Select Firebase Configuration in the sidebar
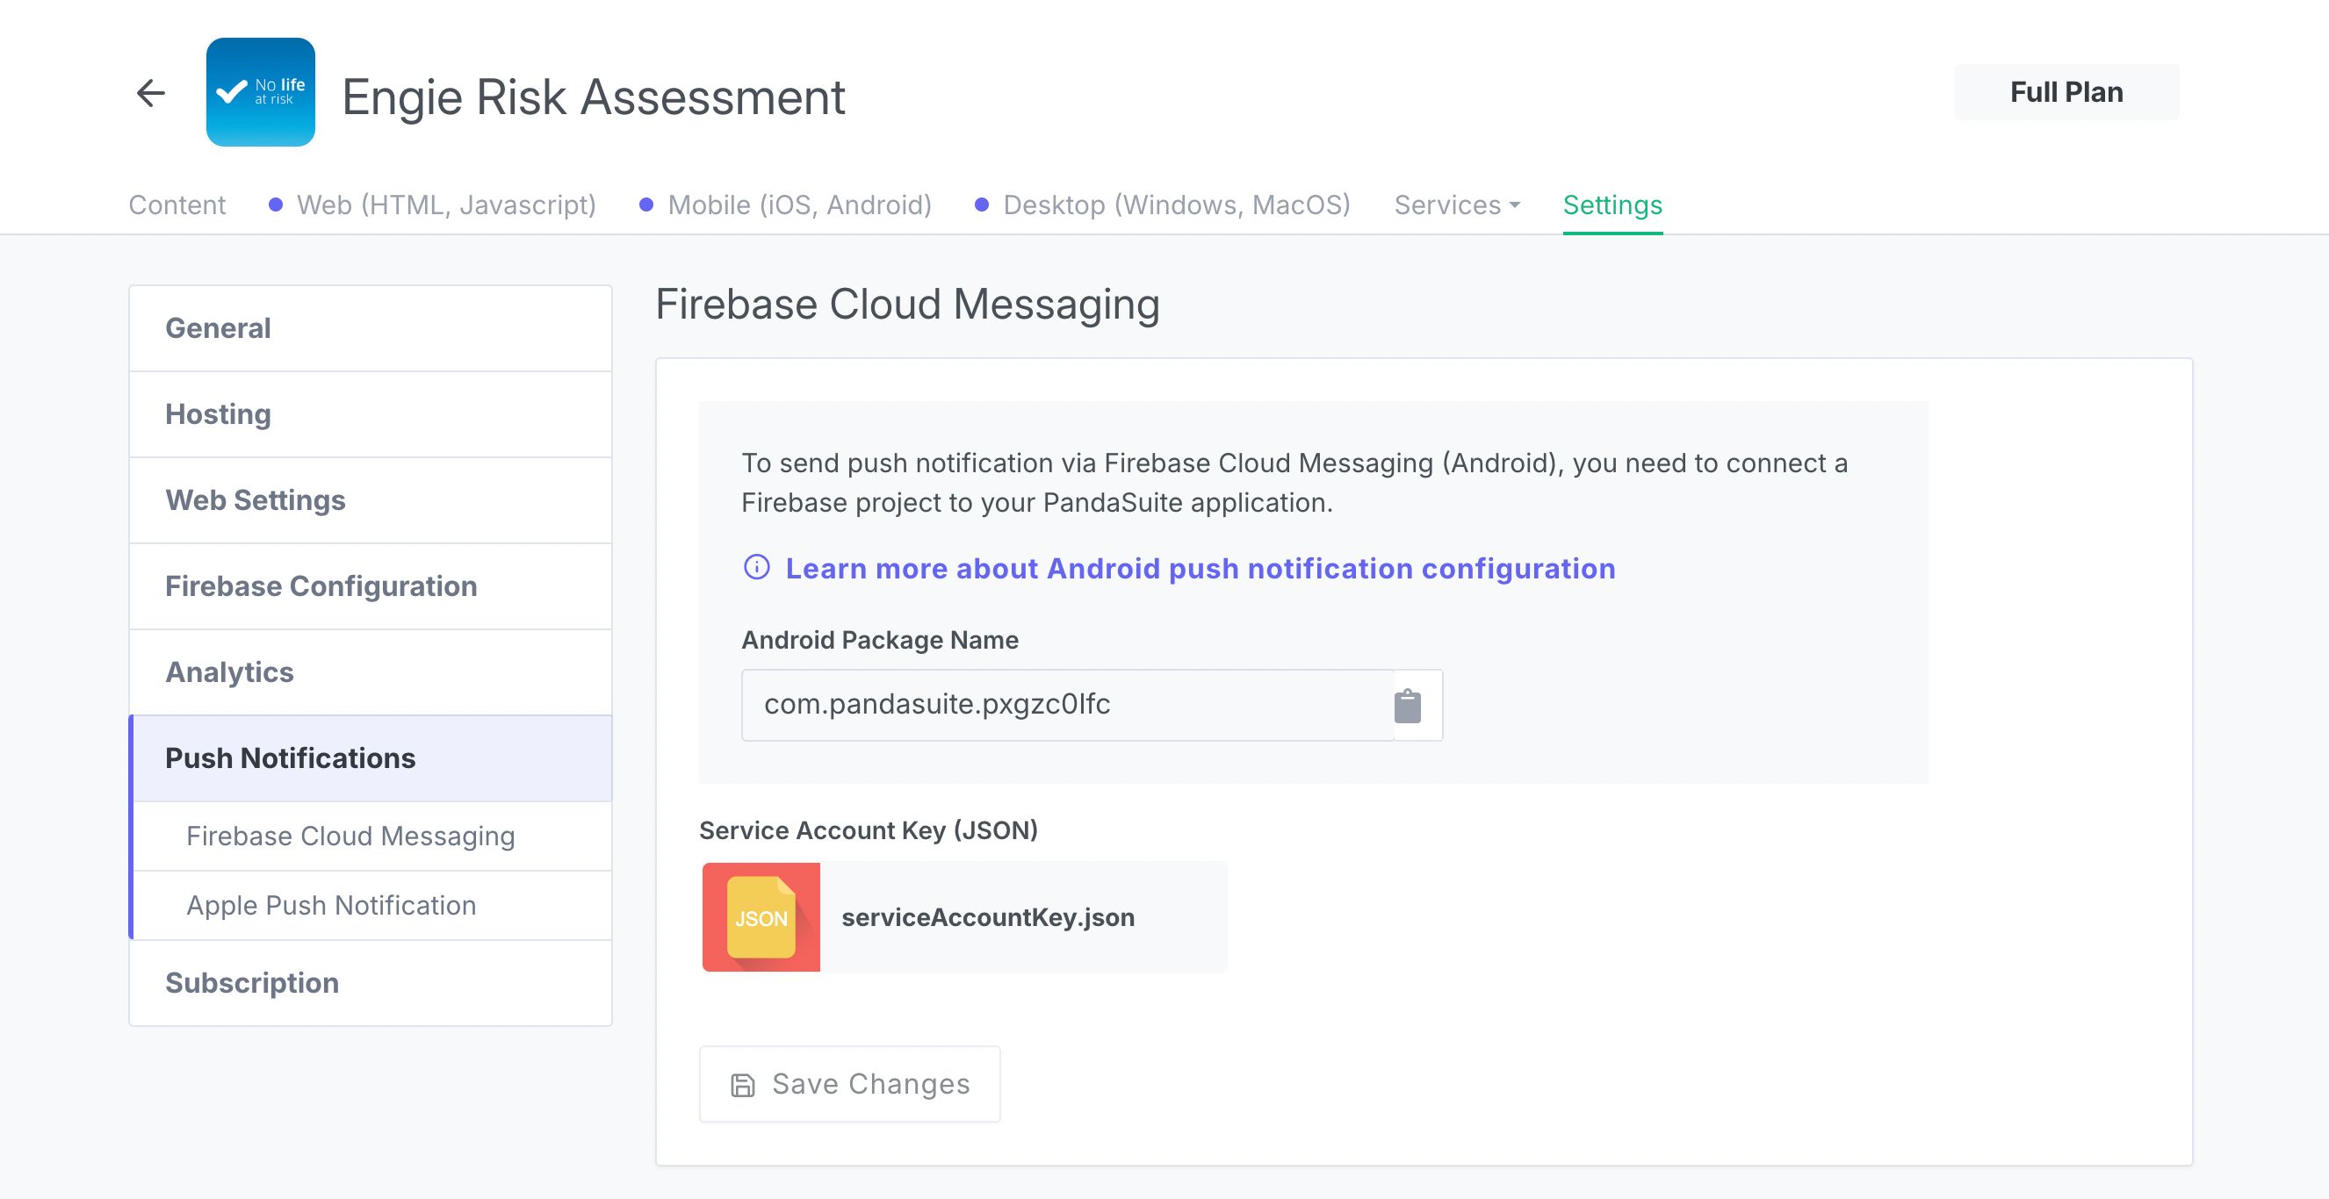Screen dimensions: 2329x1199 [321, 585]
